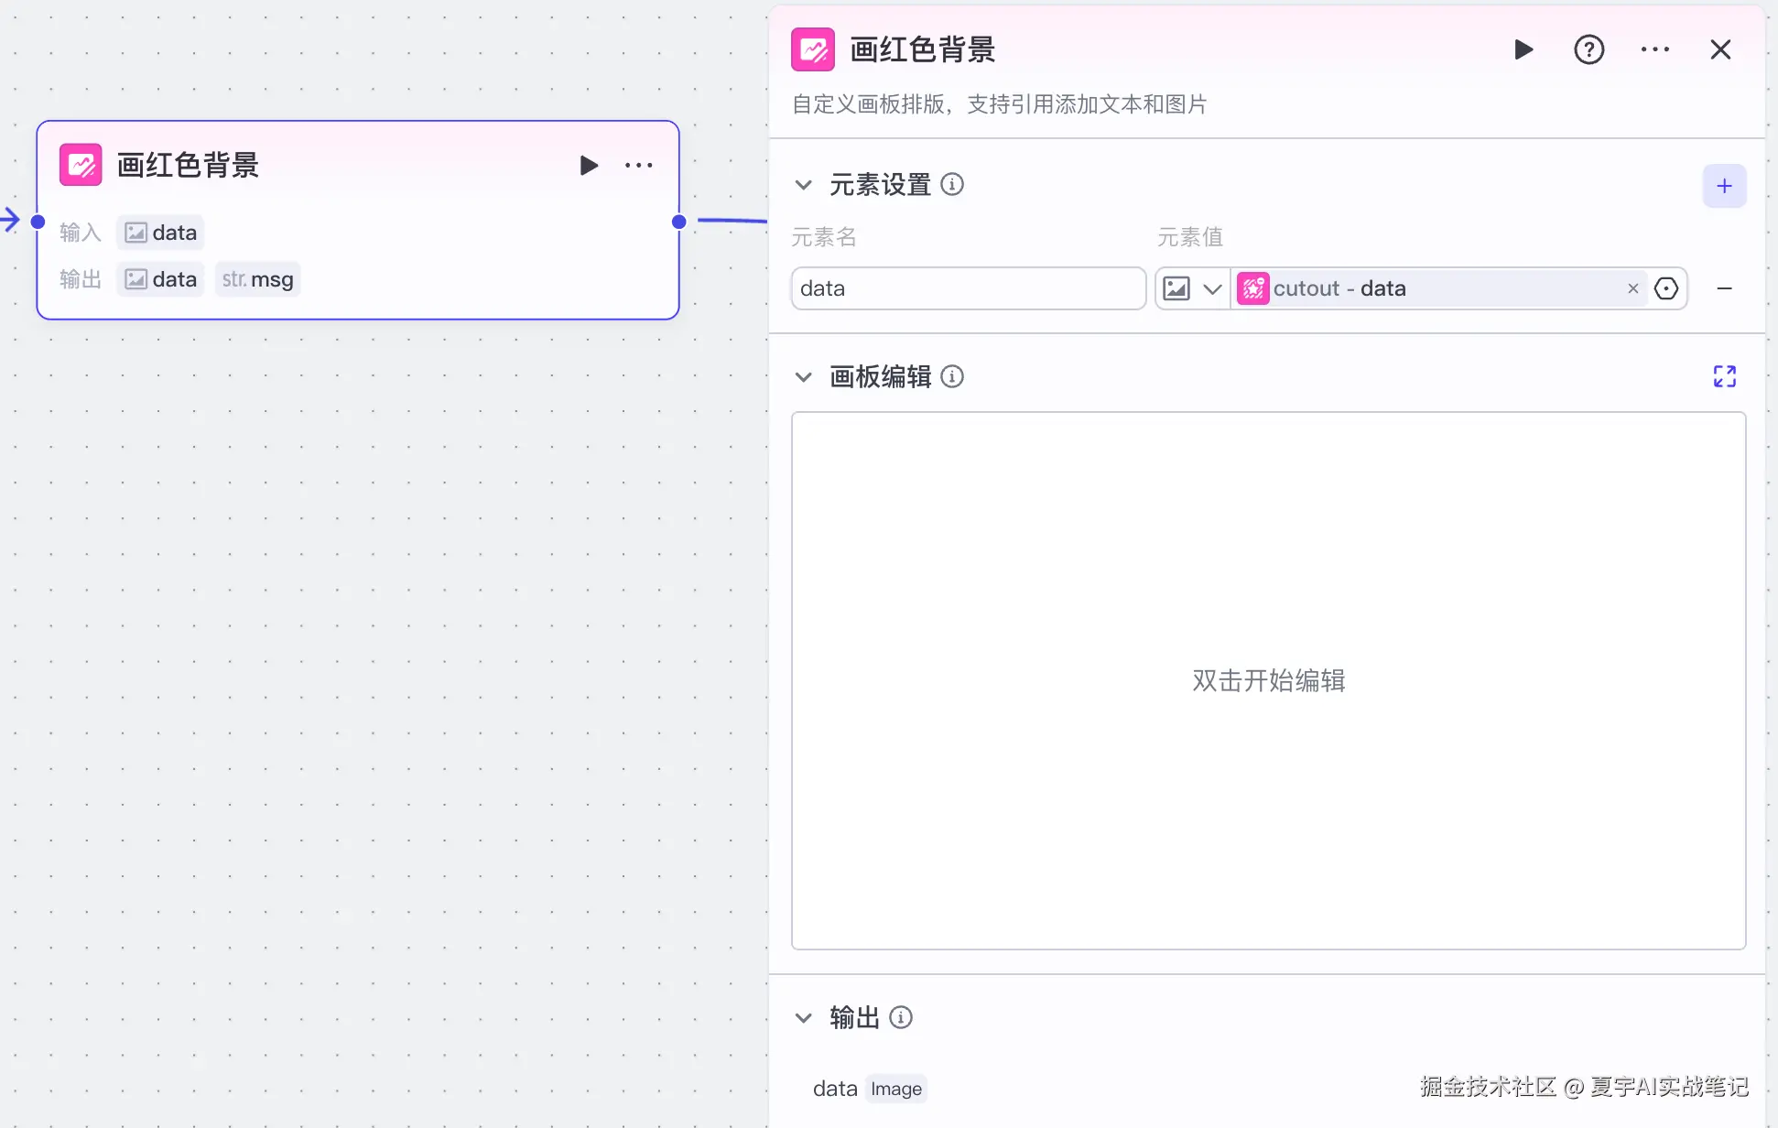Collapse the 元素设置 section
Screen dimensions: 1778x1128
point(803,185)
